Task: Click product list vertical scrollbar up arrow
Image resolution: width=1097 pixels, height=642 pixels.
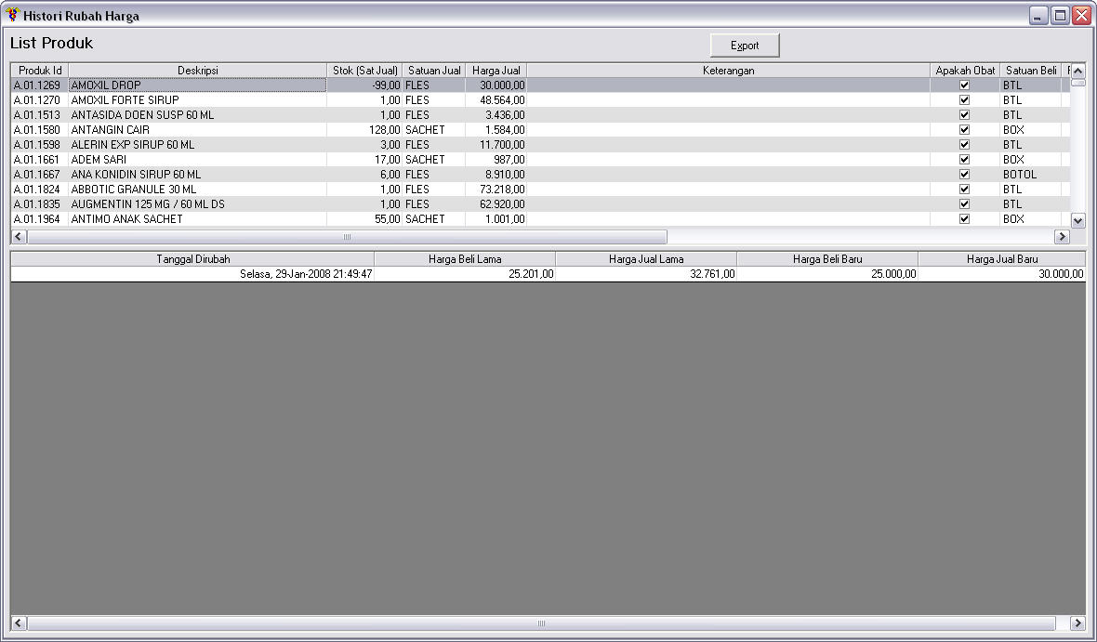Action: click(1078, 71)
